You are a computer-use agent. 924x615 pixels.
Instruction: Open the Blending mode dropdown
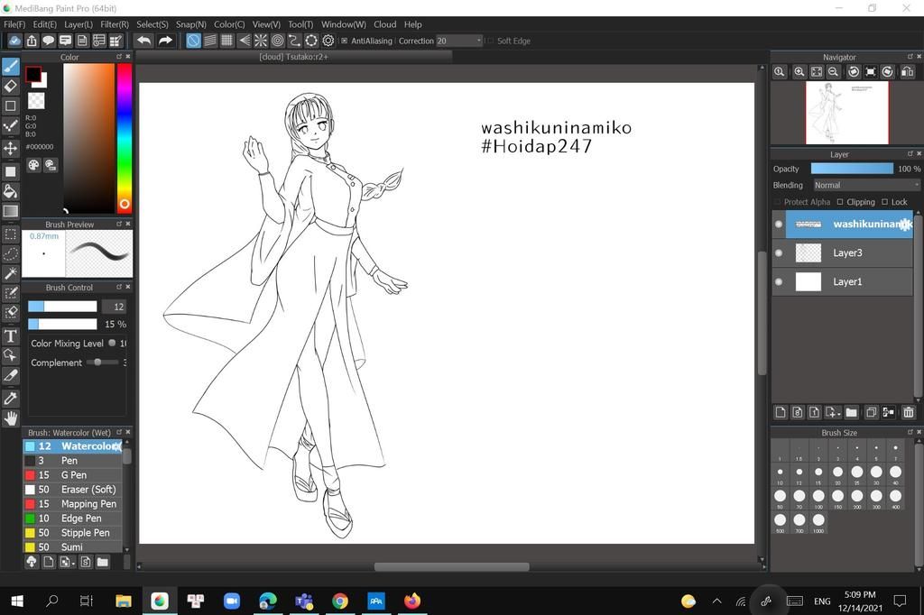pyautogui.click(x=865, y=185)
